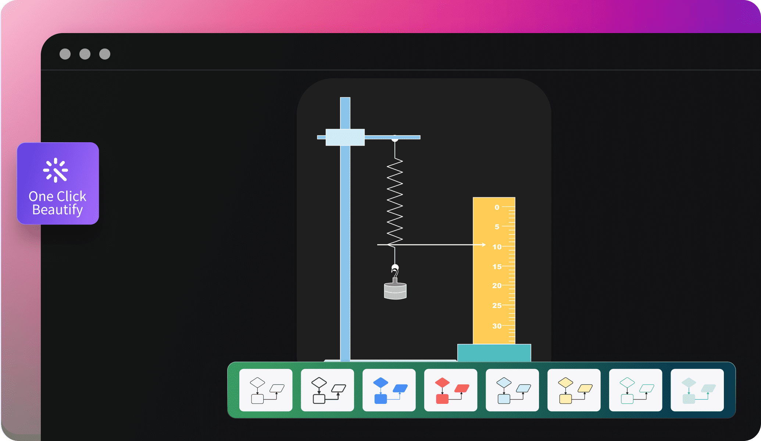Apply the solid blue flowchart theme

[389, 390]
